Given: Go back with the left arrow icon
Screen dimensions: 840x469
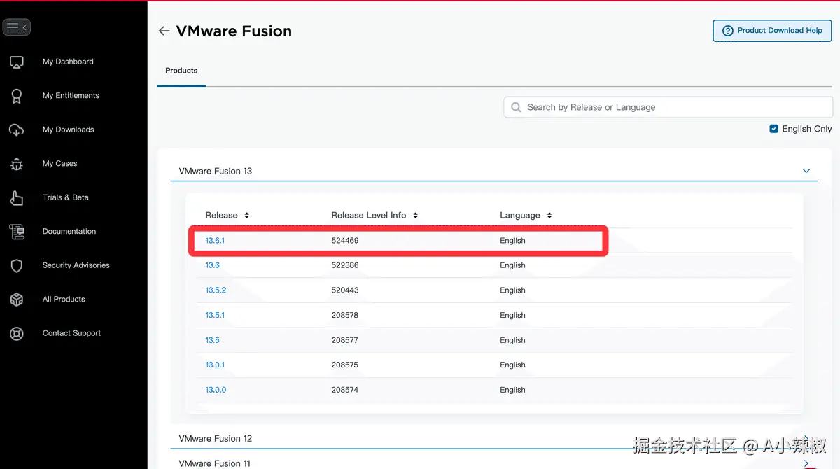Looking at the screenshot, I should [x=164, y=31].
